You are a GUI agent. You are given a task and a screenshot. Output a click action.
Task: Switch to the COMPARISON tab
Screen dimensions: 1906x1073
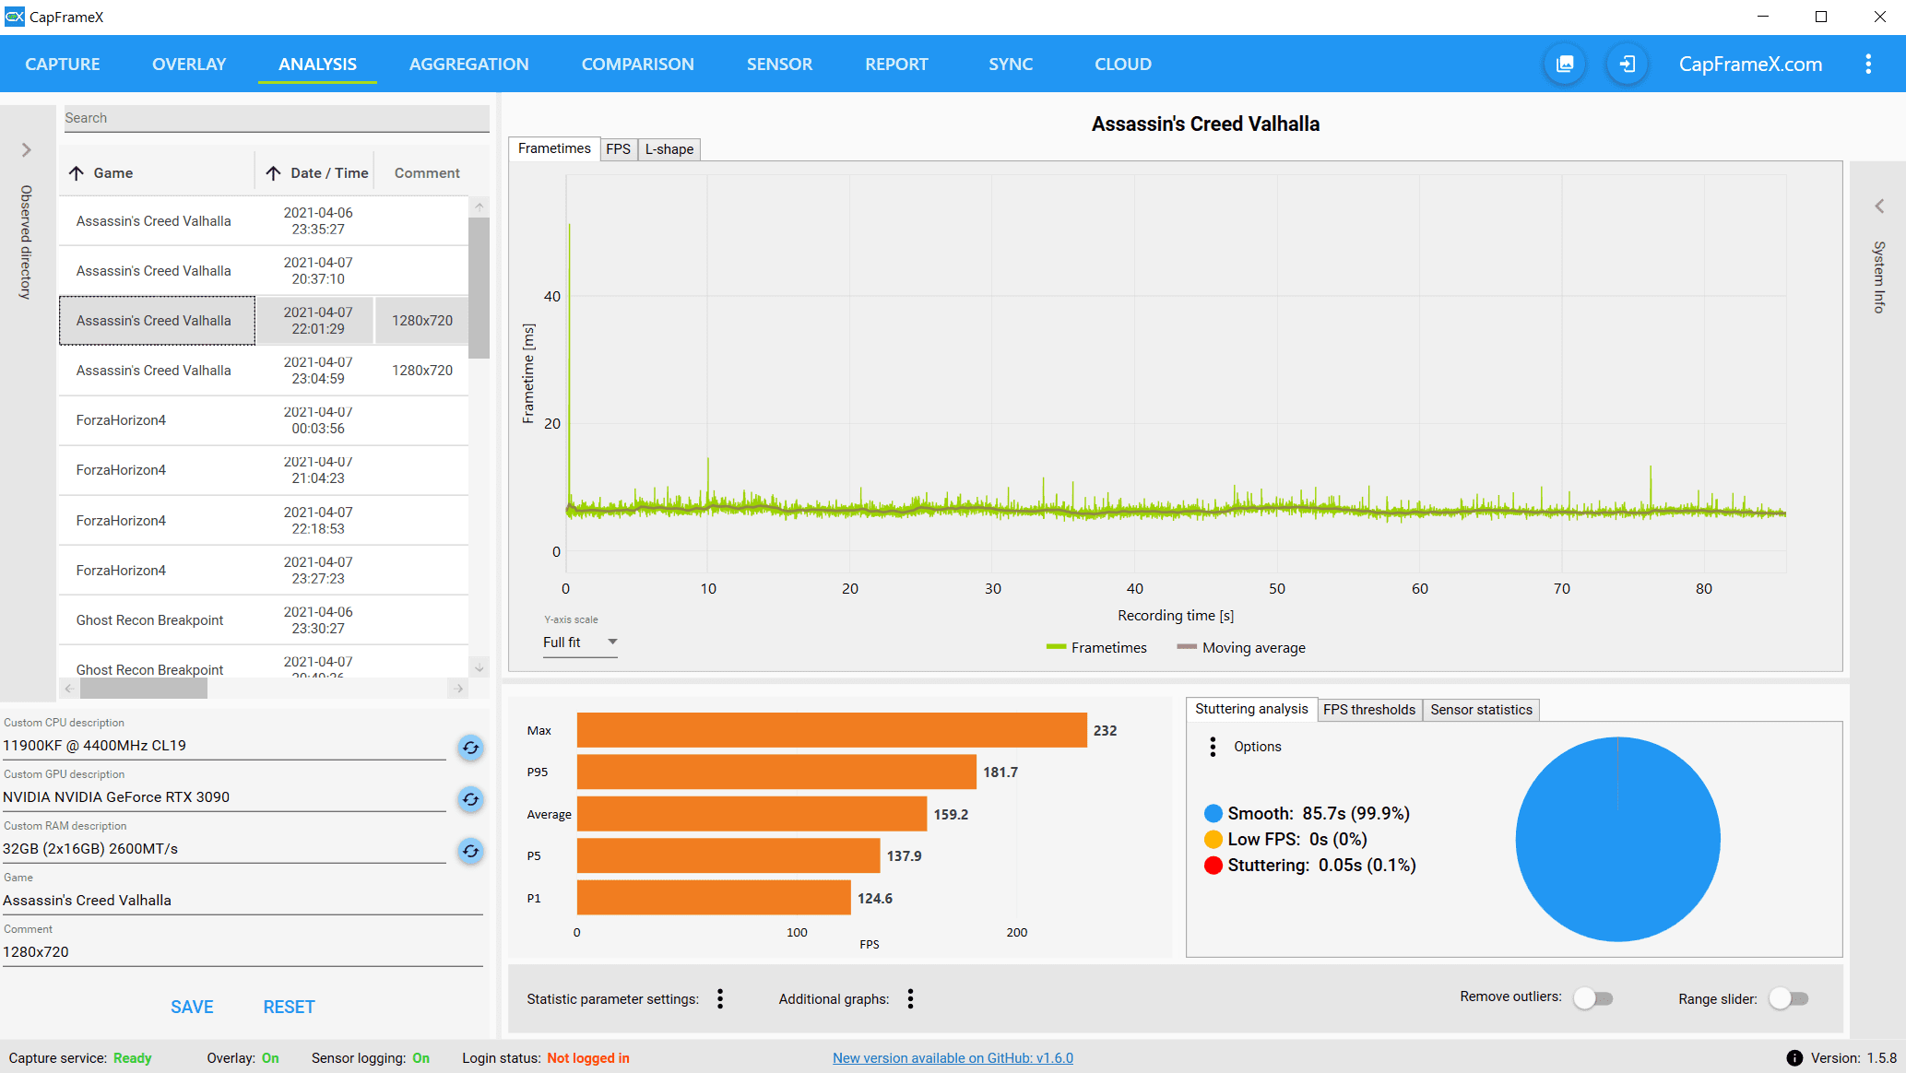(637, 64)
